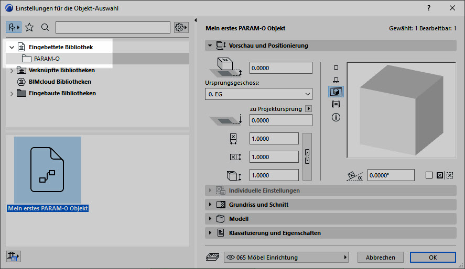Expand Verknüpfte Bibliotheken node
Image resolution: width=465 pixels, height=269 pixels.
coord(12,71)
